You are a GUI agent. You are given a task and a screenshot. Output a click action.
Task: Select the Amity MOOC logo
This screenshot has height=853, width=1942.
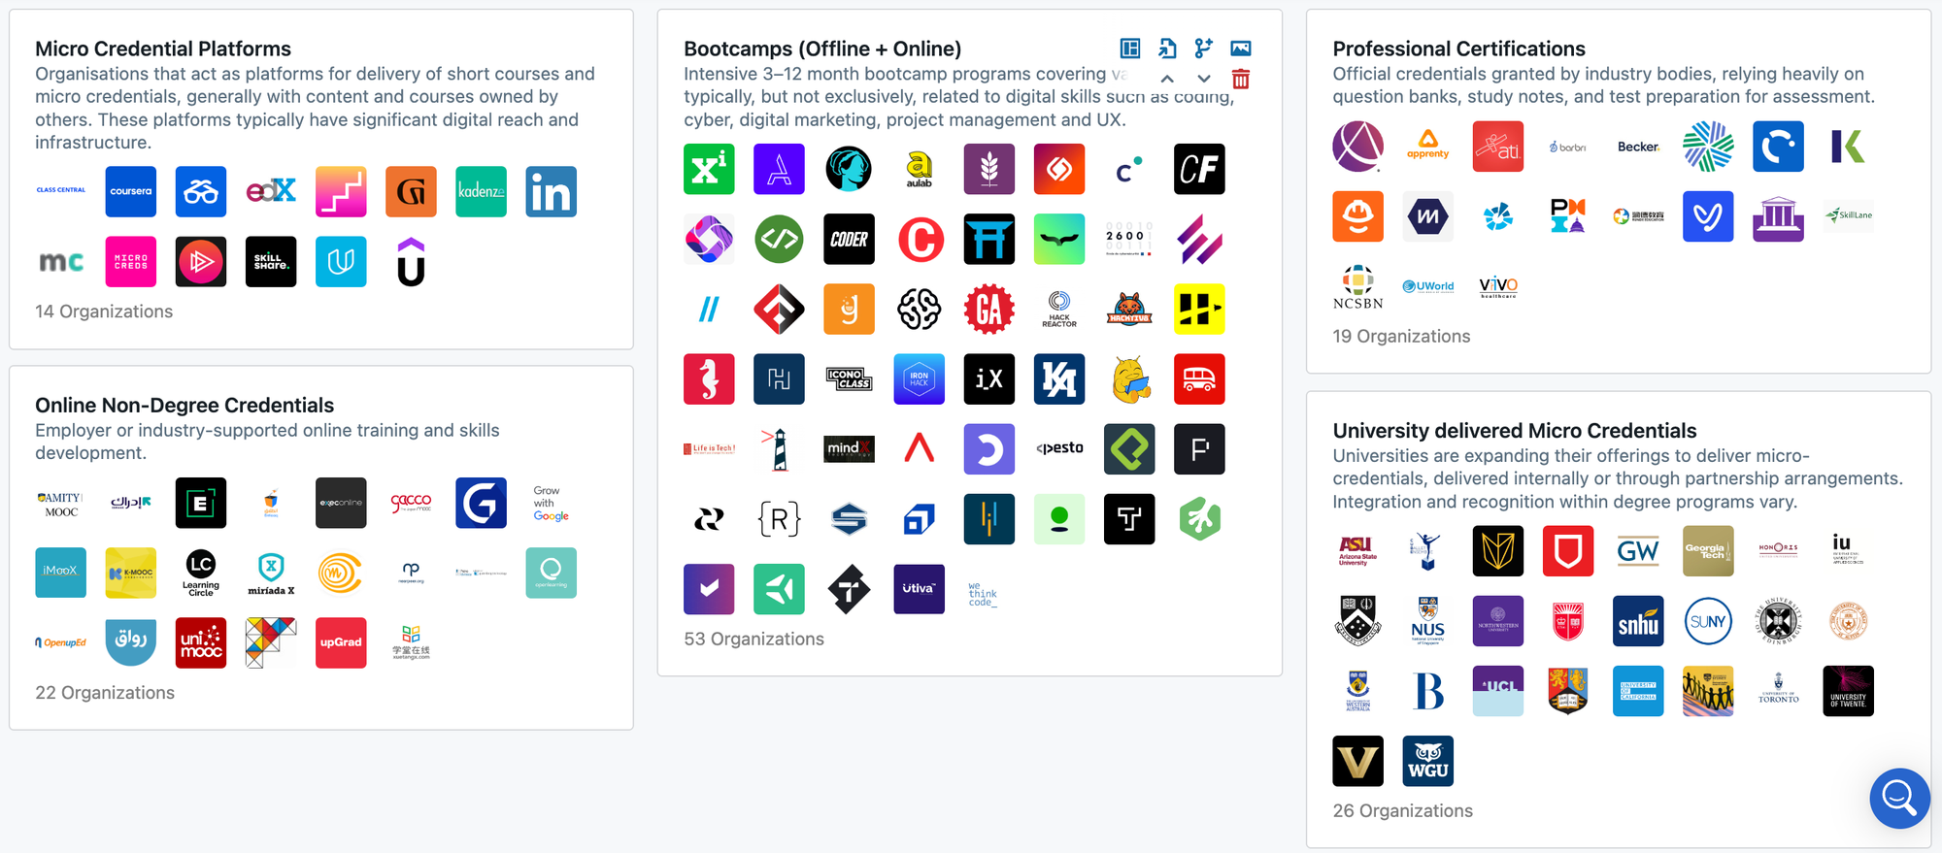61,503
